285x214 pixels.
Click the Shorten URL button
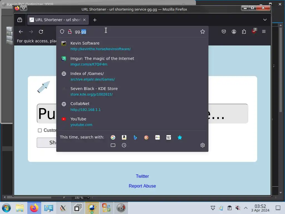click(47, 142)
